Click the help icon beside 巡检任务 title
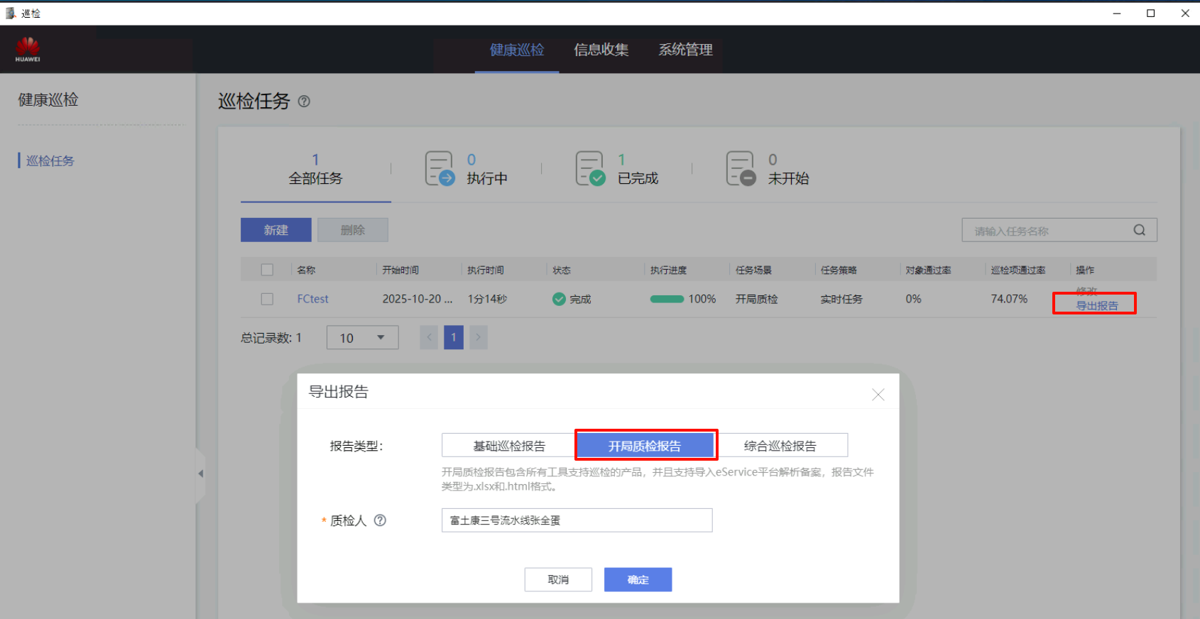The height and width of the screenshot is (619, 1200). coord(304,102)
